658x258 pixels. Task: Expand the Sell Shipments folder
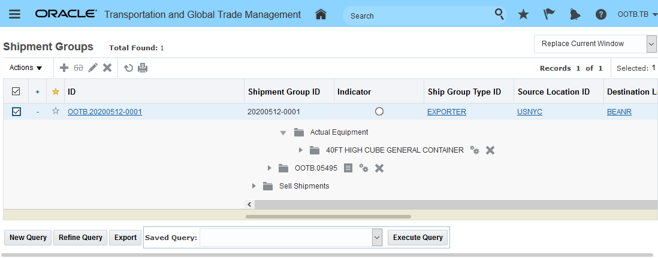[x=255, y=186]
